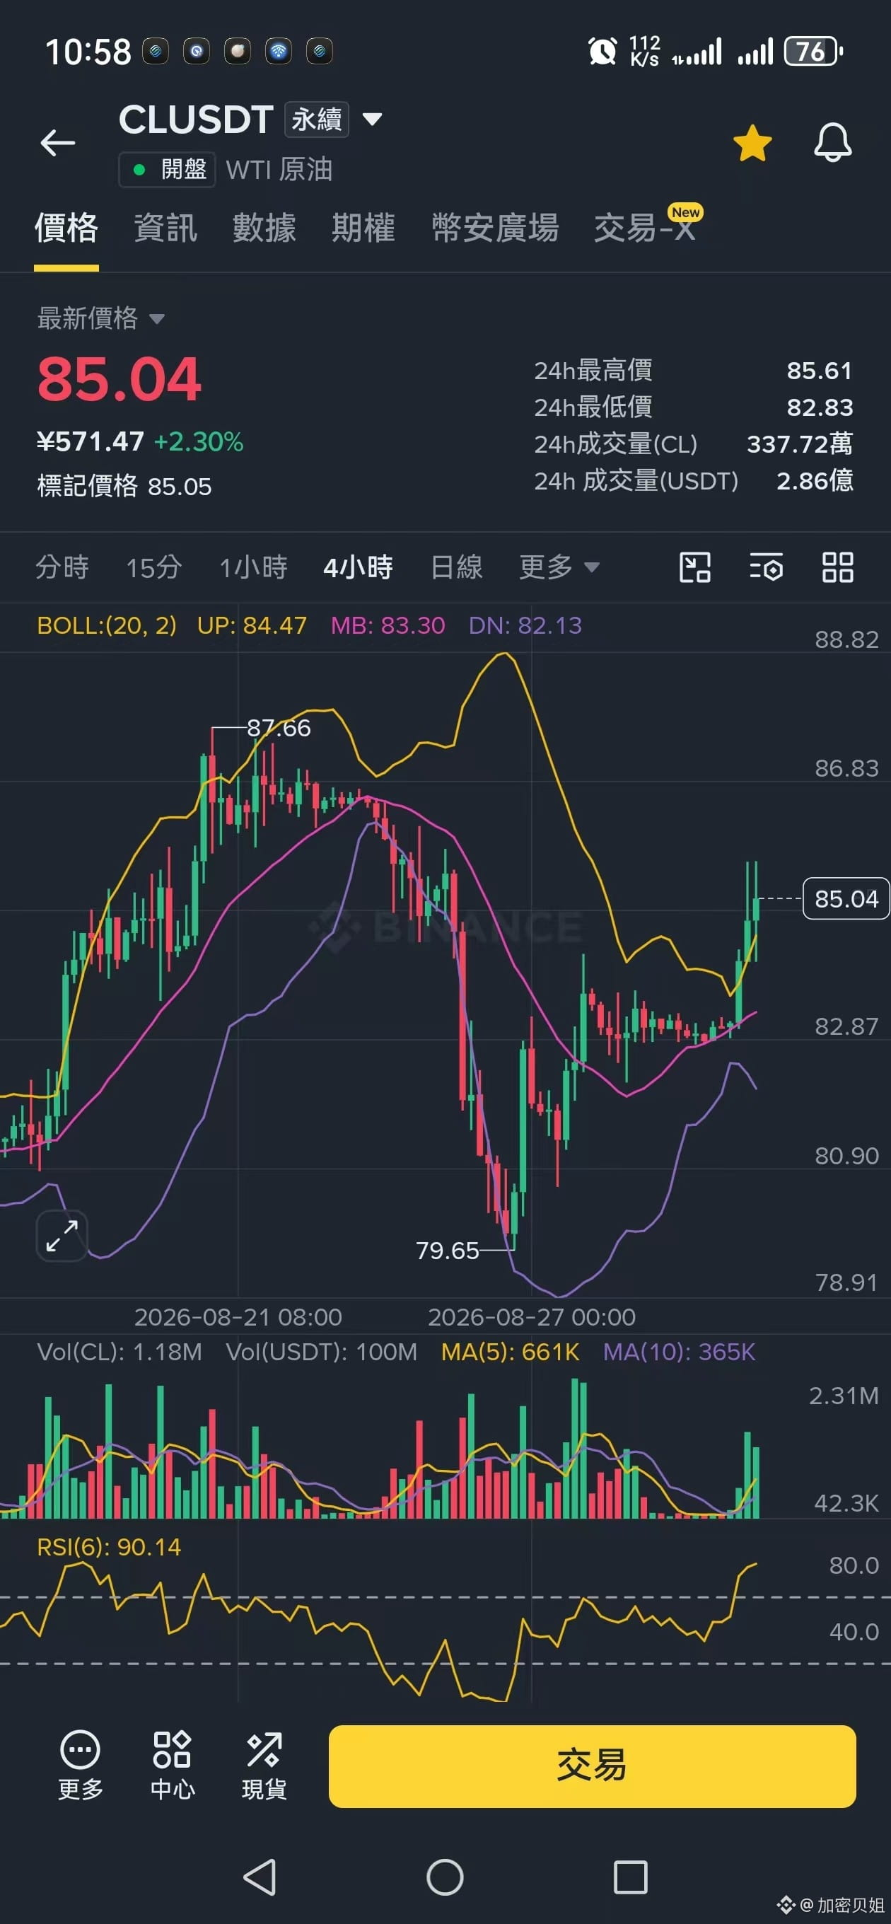Switch to the 資訊 tab
891x1924 pixels.
coord(165,228)
